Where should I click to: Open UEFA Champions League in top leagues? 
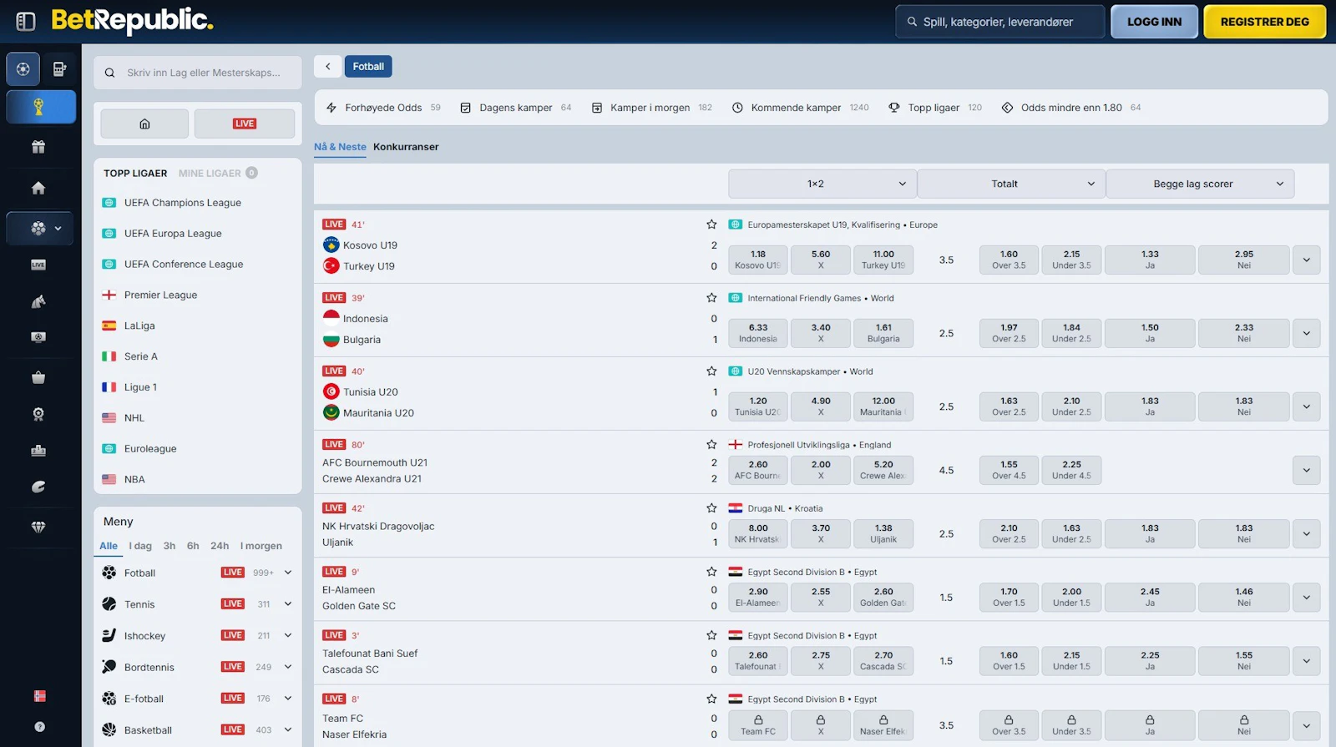click(x=182, y=203)
